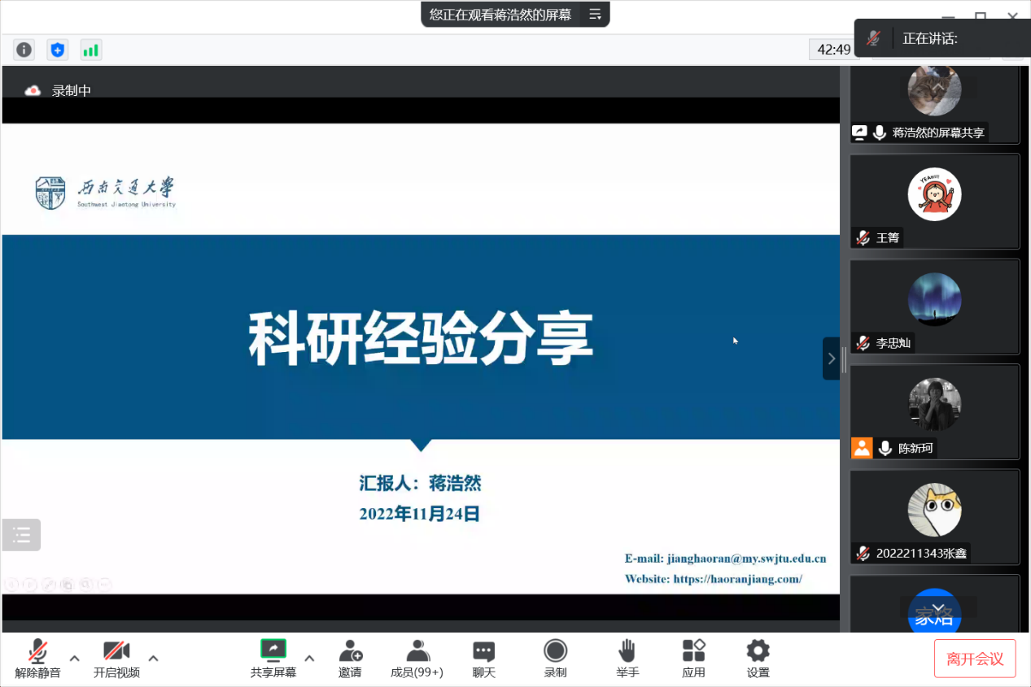Check network status via signal bars icon

point(90,50)
